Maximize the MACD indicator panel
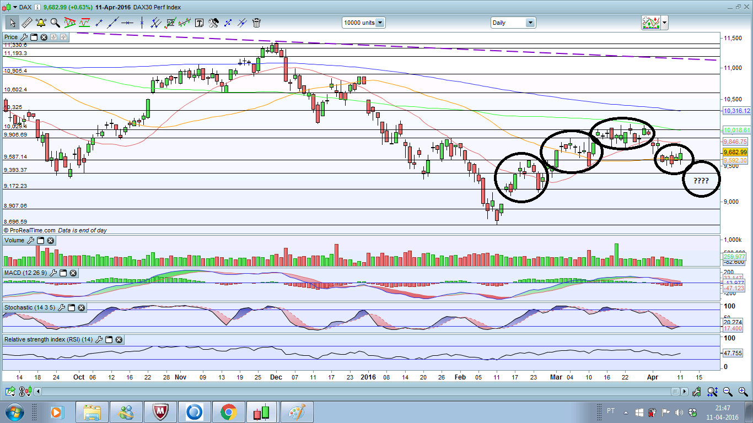This screenshot has width=753, height=423. coord(63,273)
